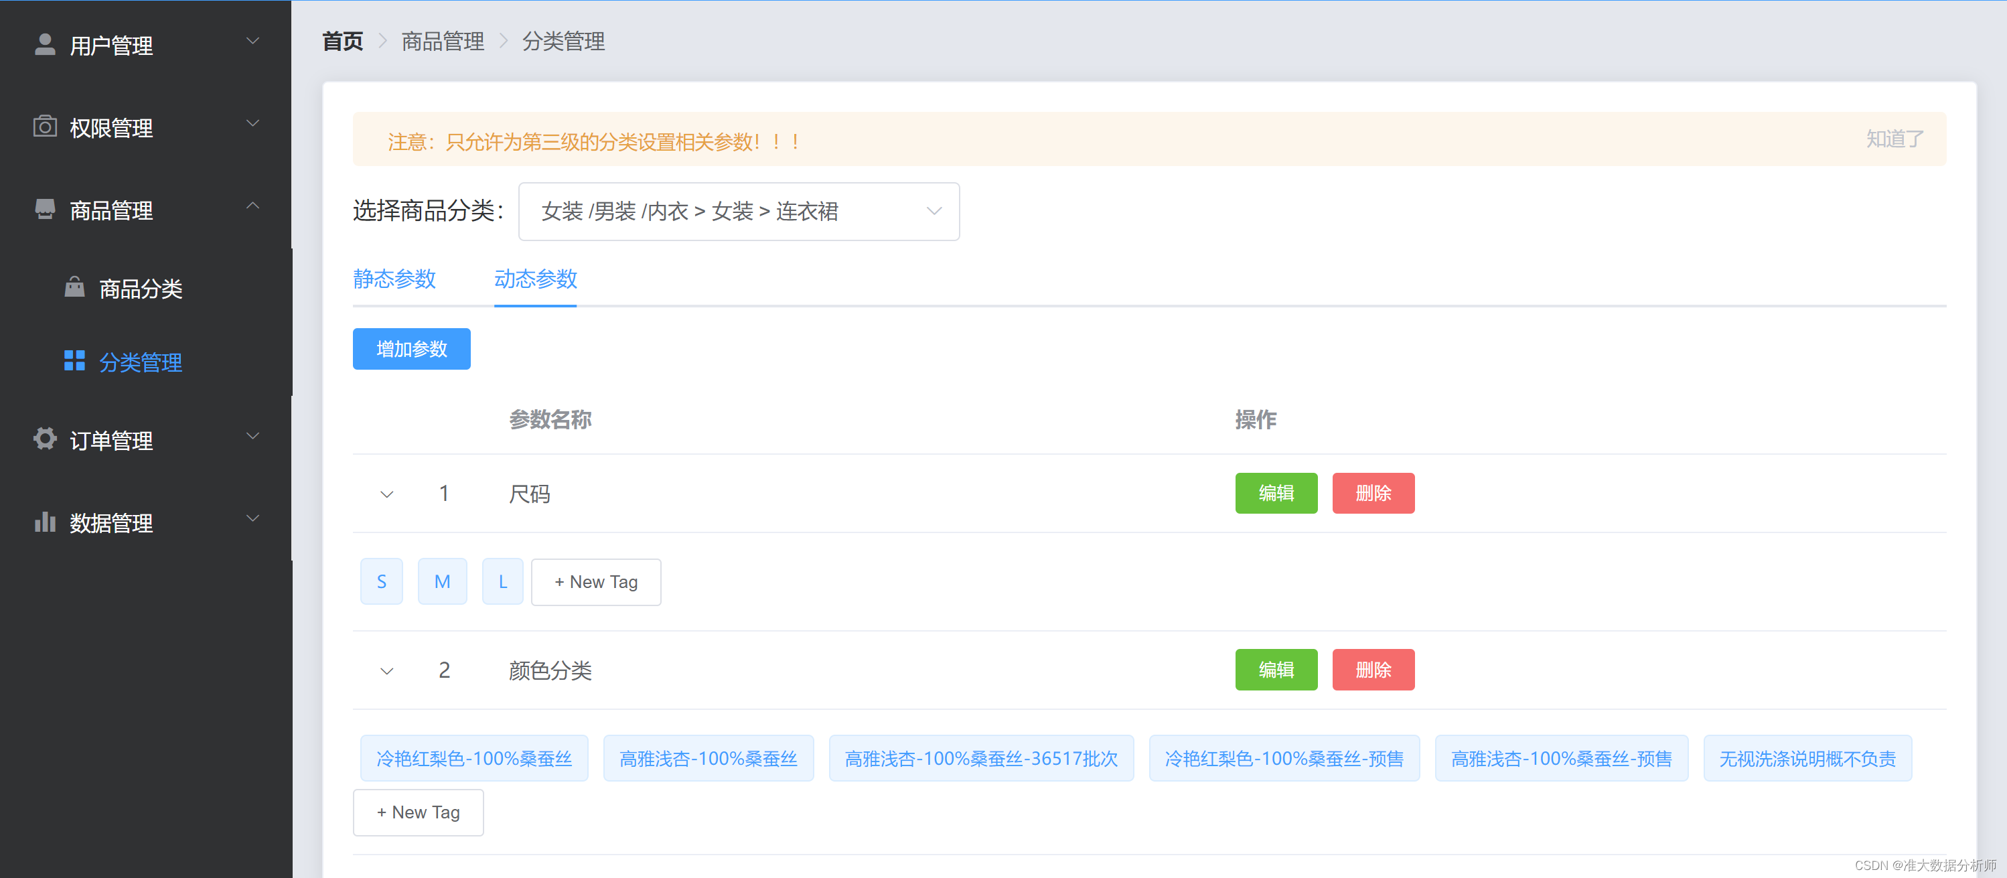The height and width of the screenshot is (878, 2007).
Task: Click the 用户管理 user icon
Action: [x=44, y=44]
